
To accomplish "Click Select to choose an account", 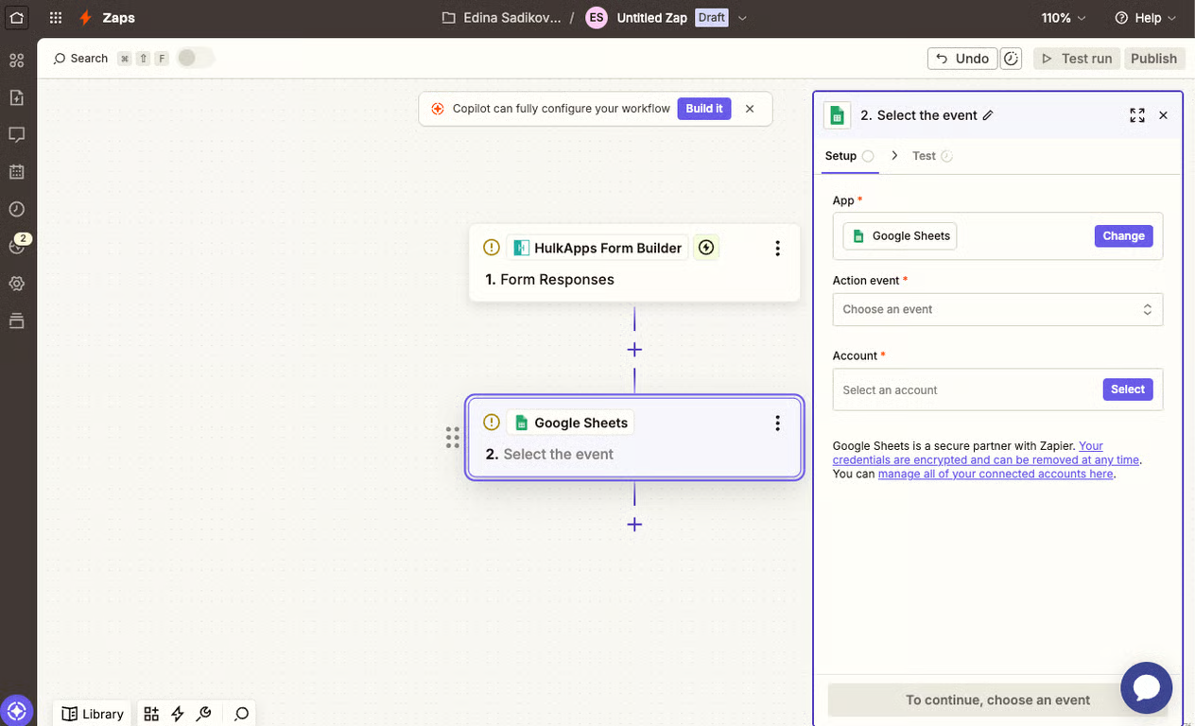I will (1128, 389).
